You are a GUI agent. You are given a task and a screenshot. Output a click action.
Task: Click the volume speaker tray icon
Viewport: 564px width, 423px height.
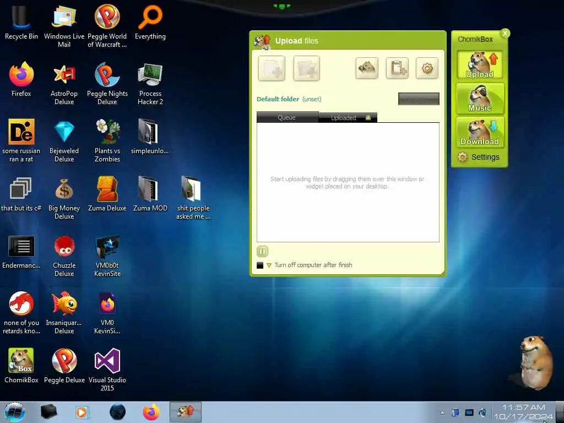click(x=482, y=413)
